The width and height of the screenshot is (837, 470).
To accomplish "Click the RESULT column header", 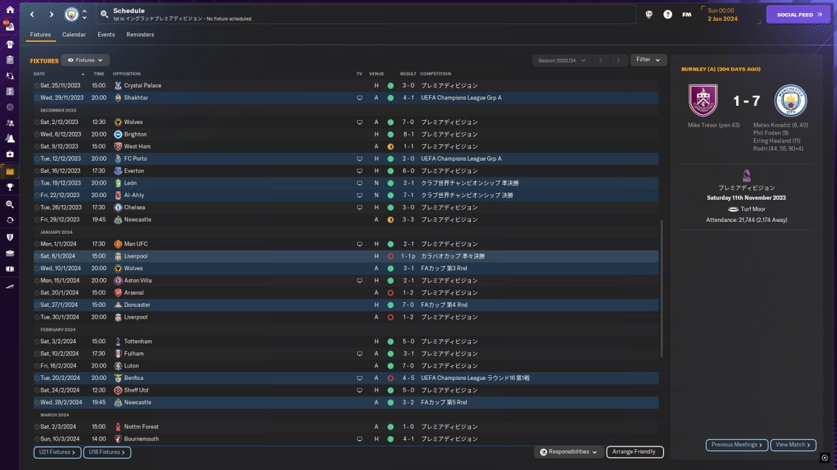I will coord(408,74).
